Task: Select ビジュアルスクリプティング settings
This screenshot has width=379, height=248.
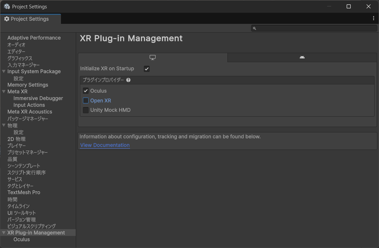Action: point(31,226)
